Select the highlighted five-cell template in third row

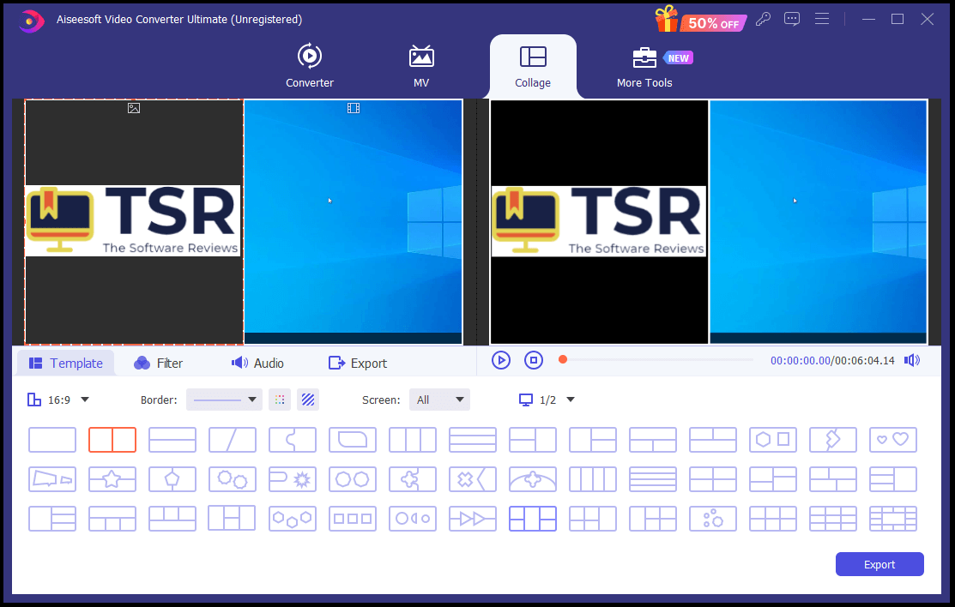coord(532,519)
